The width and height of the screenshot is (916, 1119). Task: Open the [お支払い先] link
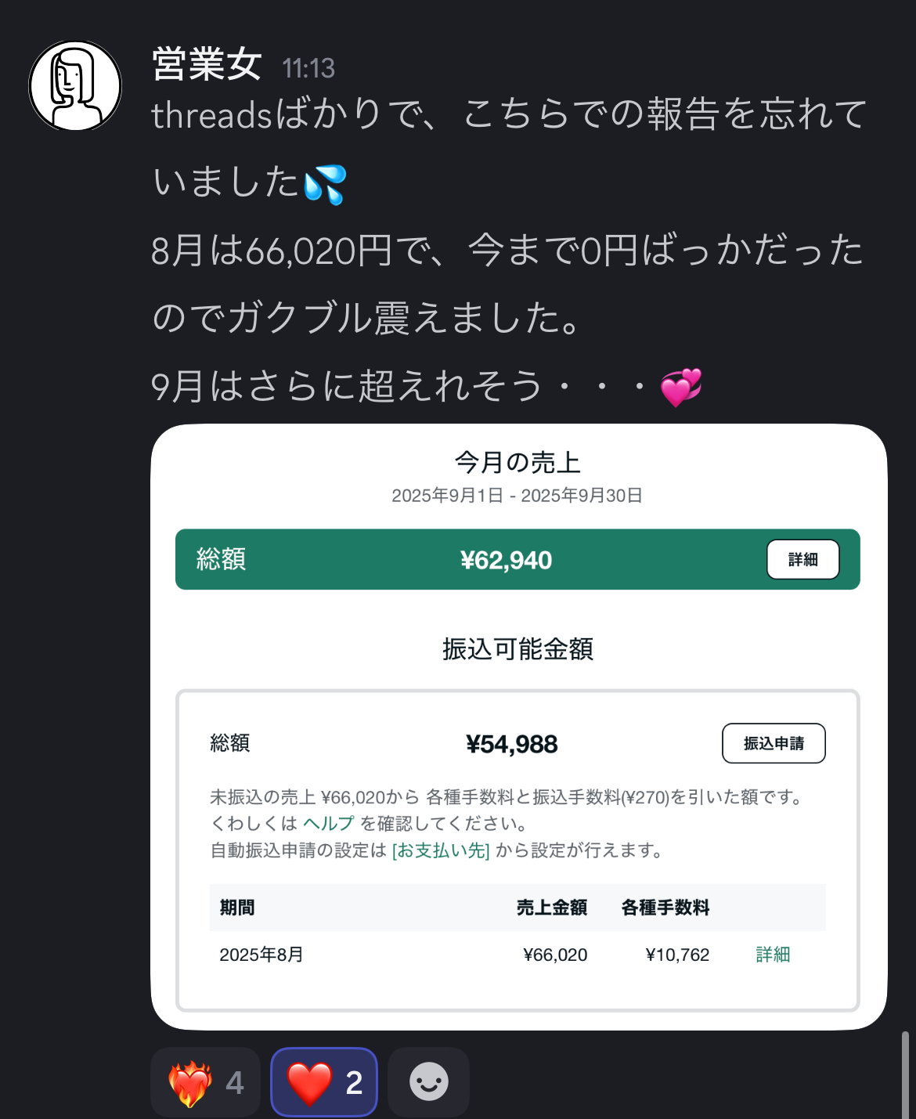[441, 850]
